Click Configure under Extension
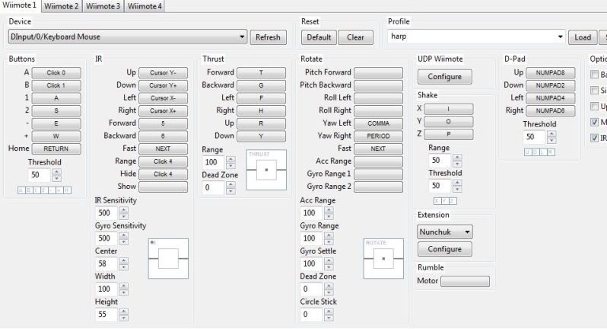This screenshot has width=607, height=329. point(445,249)
